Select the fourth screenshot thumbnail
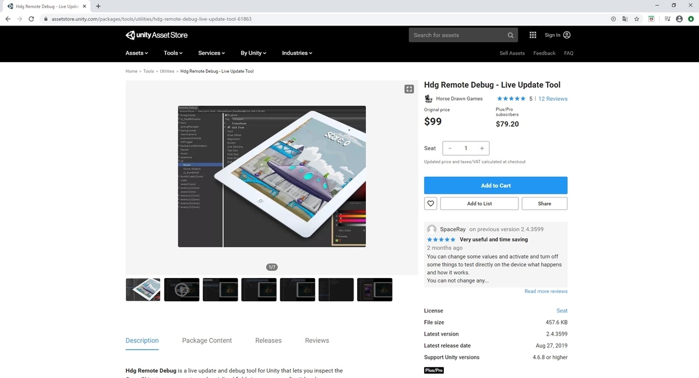This screenshot has height=378, width=699. pyautogui.click(x=259, y=290)
